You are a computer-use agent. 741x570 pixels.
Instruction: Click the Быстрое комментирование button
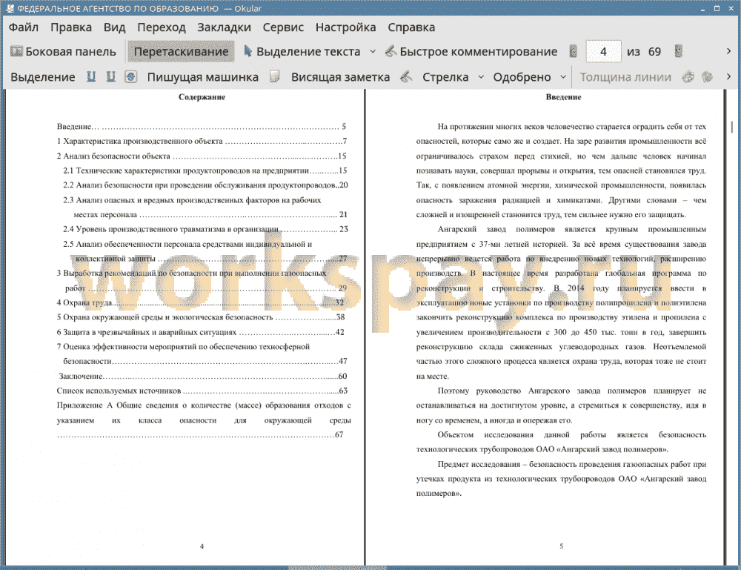tap(471, 52)
